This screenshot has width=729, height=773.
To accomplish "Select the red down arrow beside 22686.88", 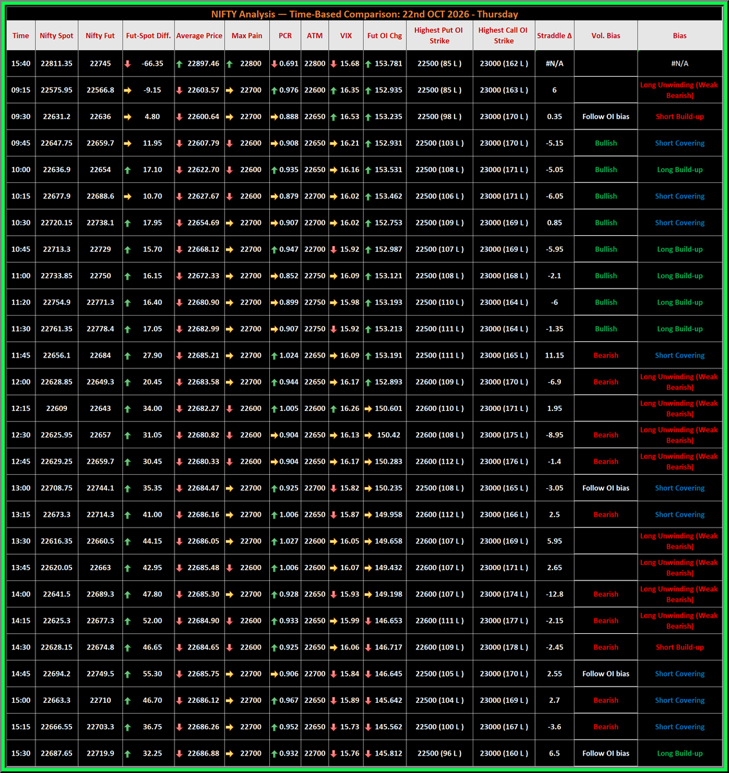I will coord(179,753).
